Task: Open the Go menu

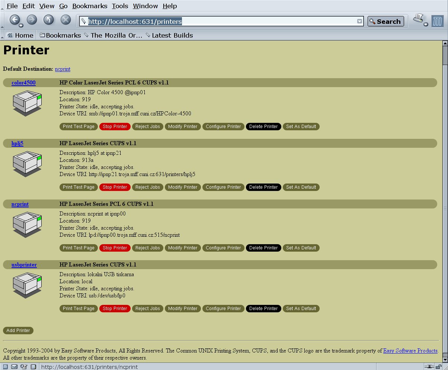Action: pos(63,6)
